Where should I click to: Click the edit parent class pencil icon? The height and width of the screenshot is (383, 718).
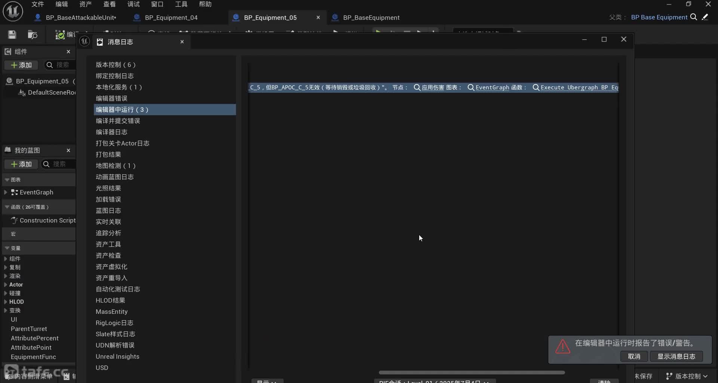pos(705,17)
